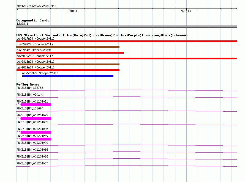
Task: Click the gray 12q23.1 cytogenetic band bar
Action: 127,27
